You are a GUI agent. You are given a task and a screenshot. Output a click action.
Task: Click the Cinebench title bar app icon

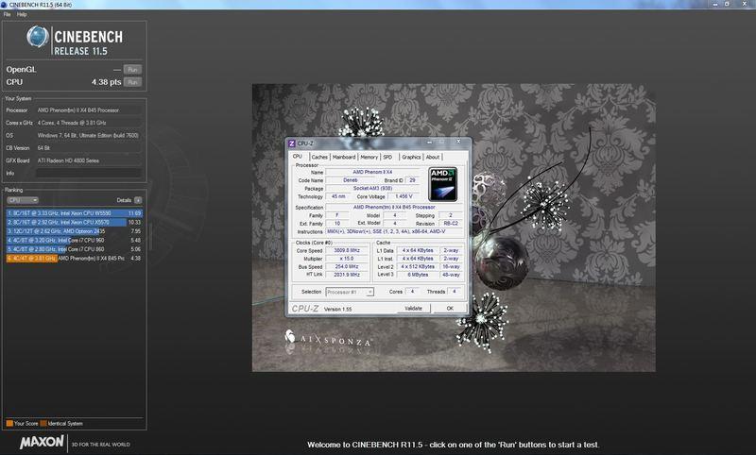[4, 5]
